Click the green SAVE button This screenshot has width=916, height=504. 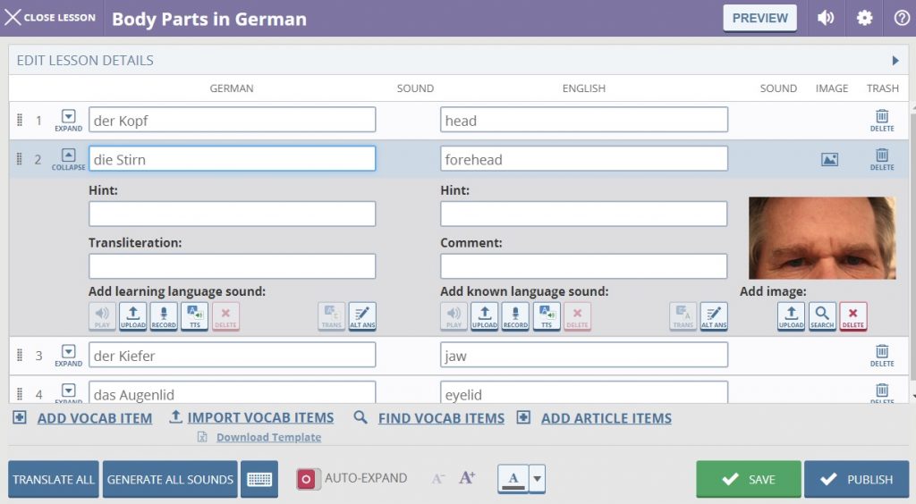click(x=749, y=479)
